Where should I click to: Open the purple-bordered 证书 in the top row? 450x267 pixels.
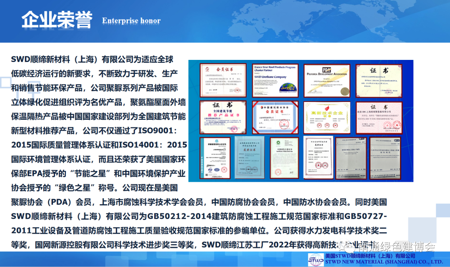coord(379,81)
